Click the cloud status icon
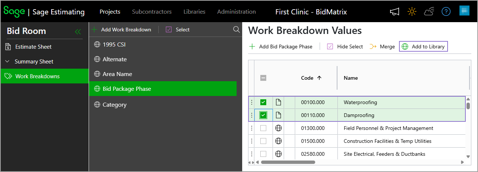This screenshot has height=172, width=478. pyautogui.click(x=429, y=12)
